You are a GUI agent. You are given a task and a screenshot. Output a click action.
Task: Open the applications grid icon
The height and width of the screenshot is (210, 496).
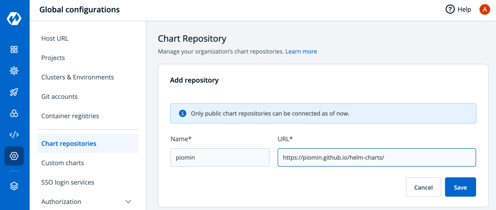pyautogui.click(x=14, y=49)
